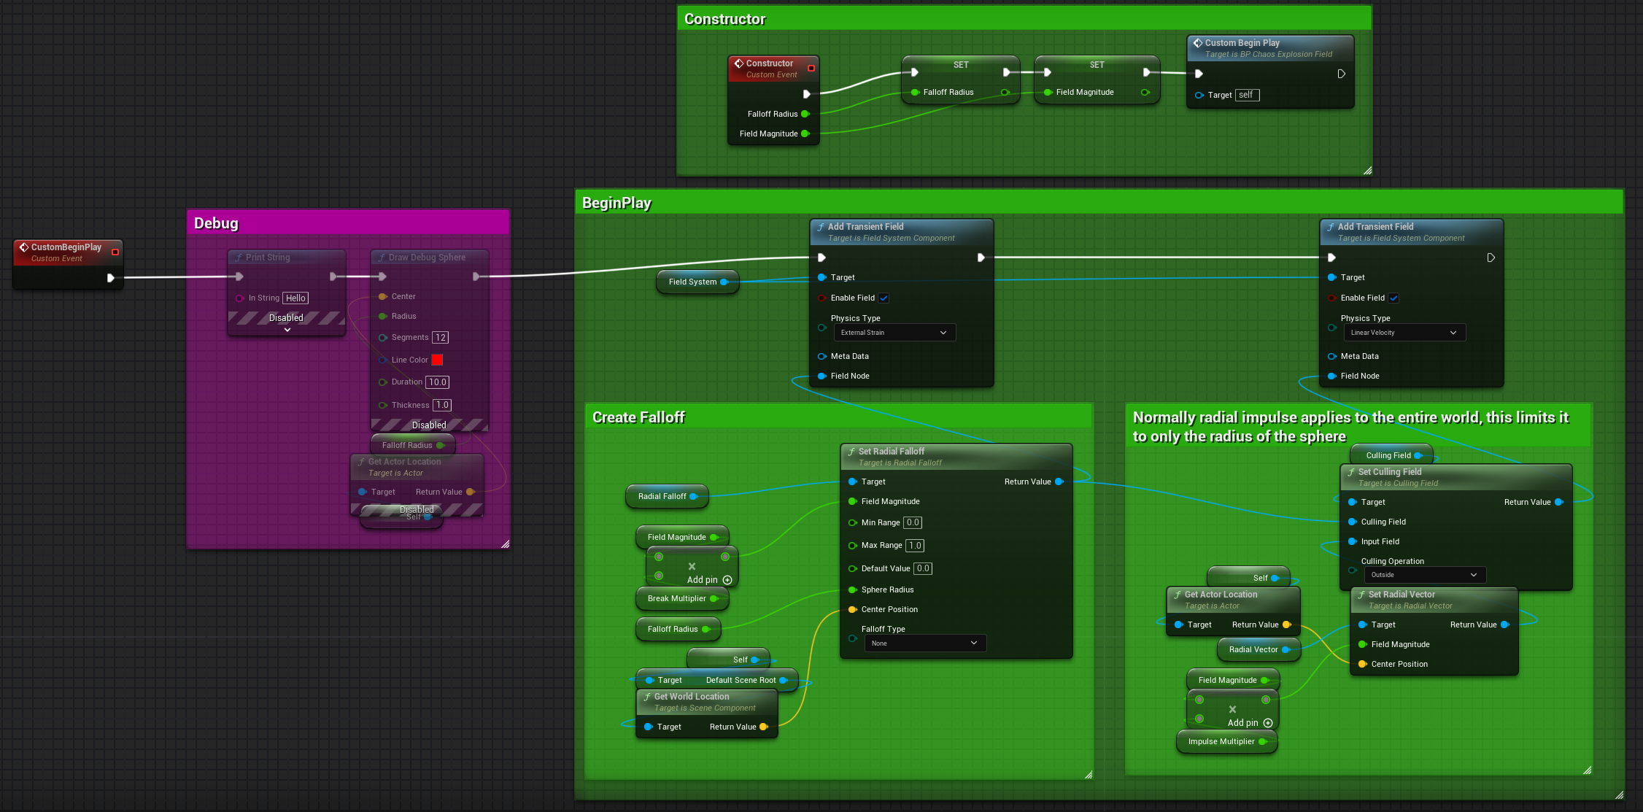Click the Segments value field showing 12

click(x=441, y=337)
